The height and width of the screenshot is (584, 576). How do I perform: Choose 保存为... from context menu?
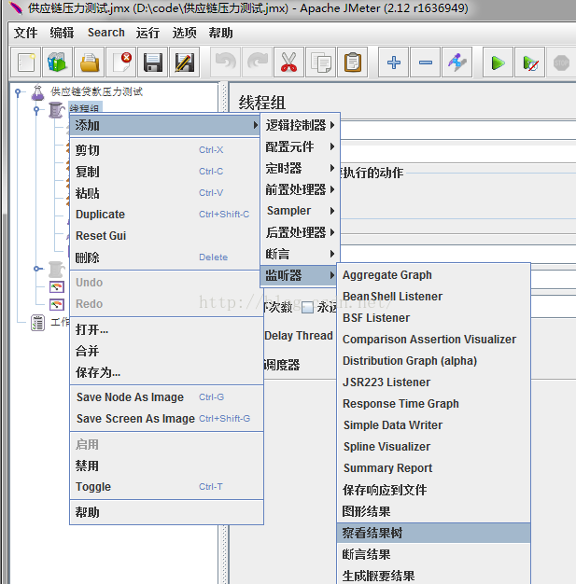point(167,372)
